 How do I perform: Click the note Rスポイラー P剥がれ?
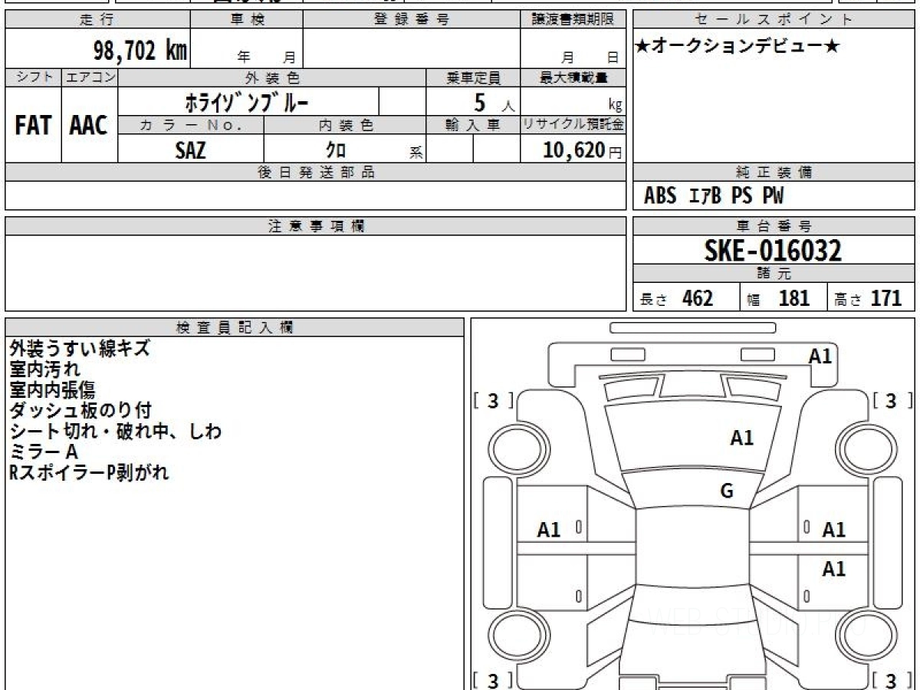click(89, 473)
